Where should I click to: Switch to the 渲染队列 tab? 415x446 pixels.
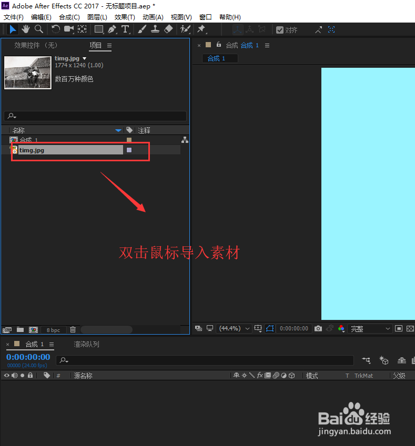[86, 344]
